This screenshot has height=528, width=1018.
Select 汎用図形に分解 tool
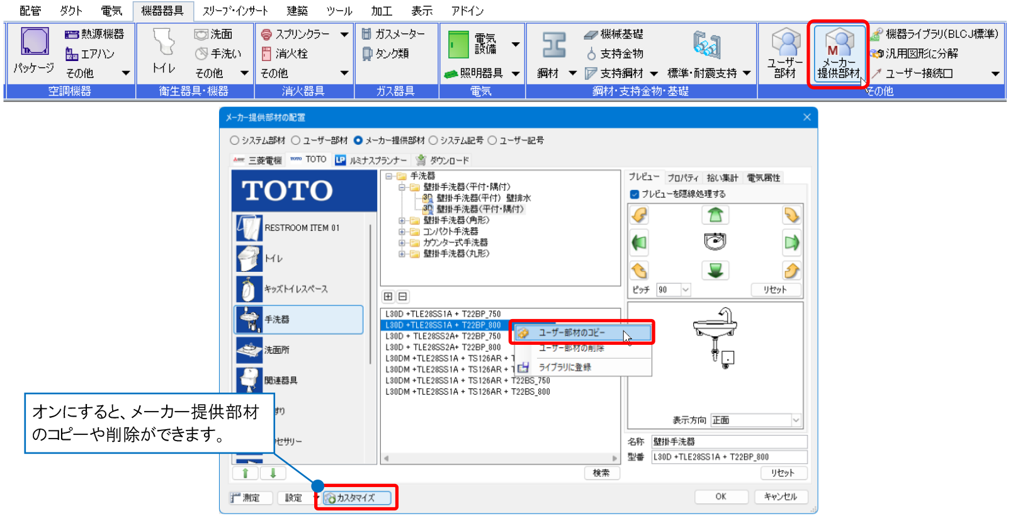pos(914,53)
